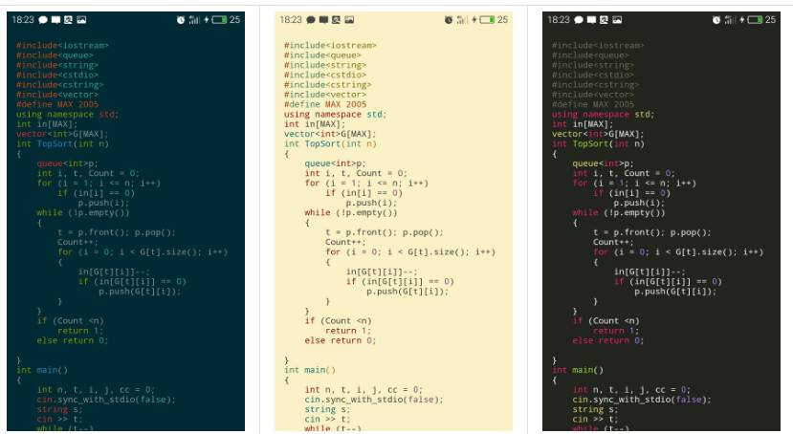Click the picture icon in the cream screenshot status bar
Screen dimensions: 793x434
pyautogui.click(x=349, y=19)
